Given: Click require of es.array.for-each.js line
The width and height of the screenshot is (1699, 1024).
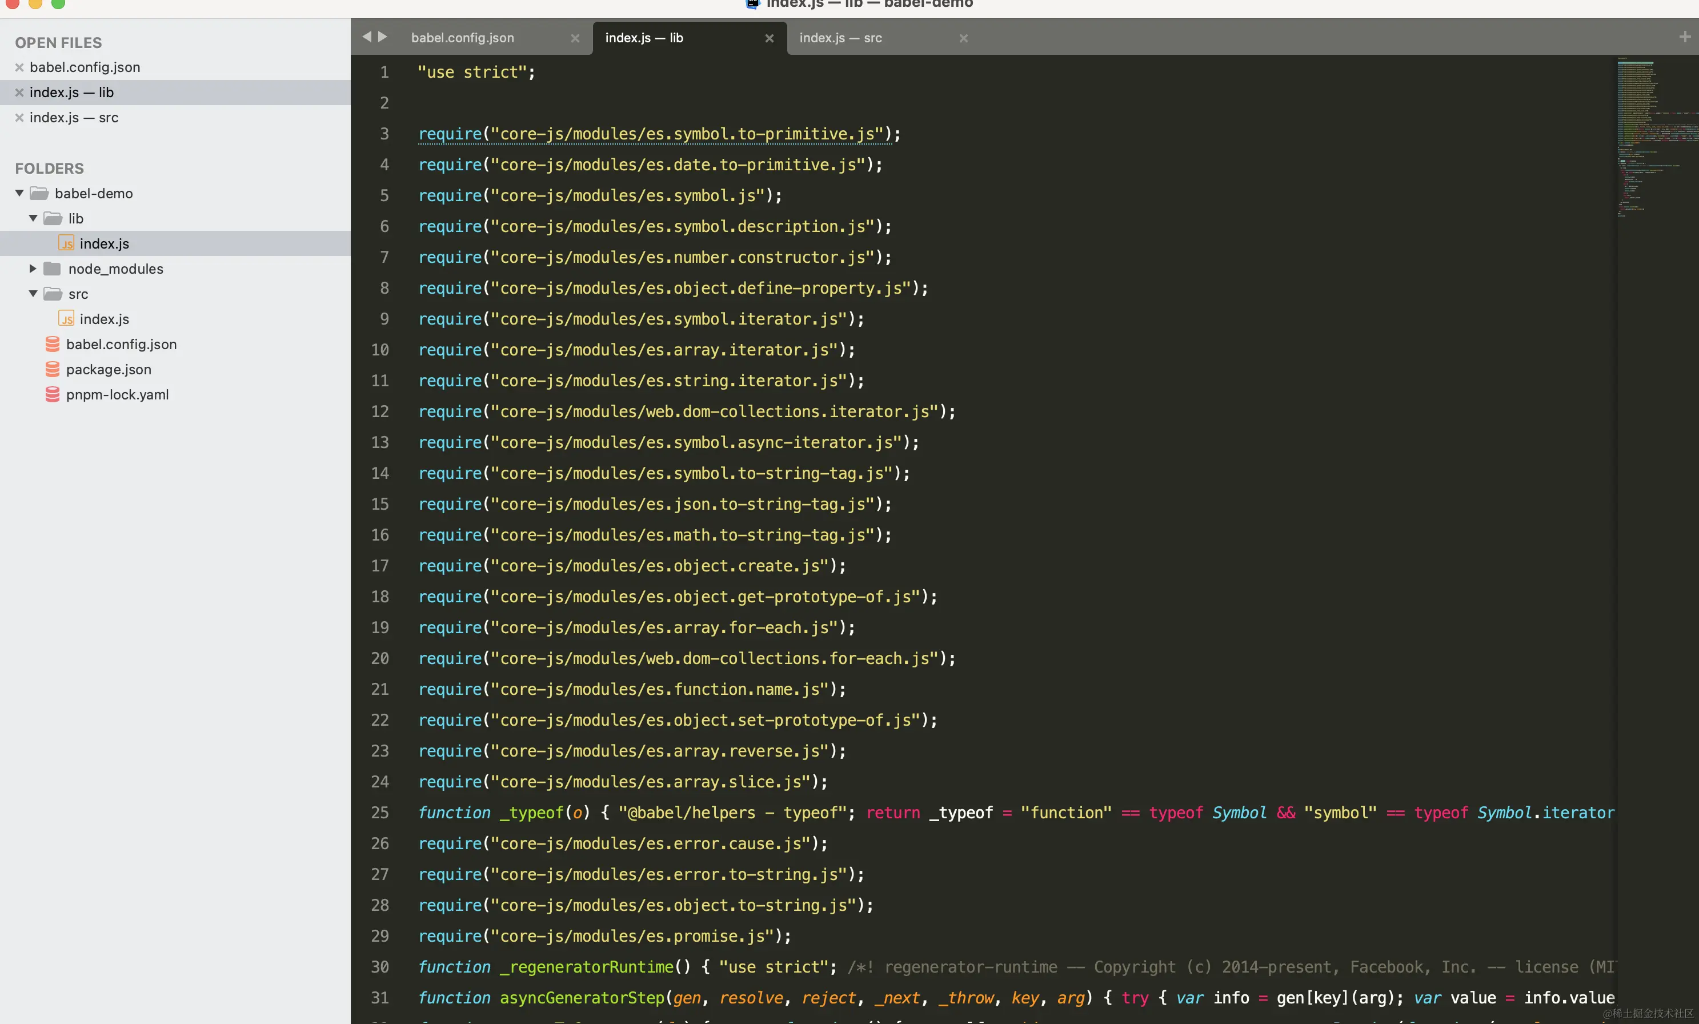Looking at the screenshot, I should 636,627.
